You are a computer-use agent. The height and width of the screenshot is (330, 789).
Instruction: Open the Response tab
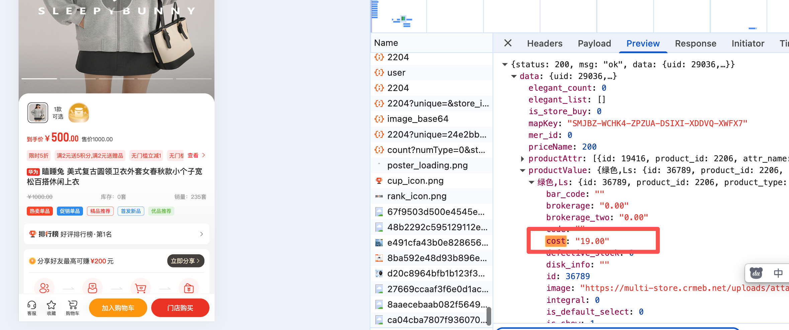pos(695,44)
